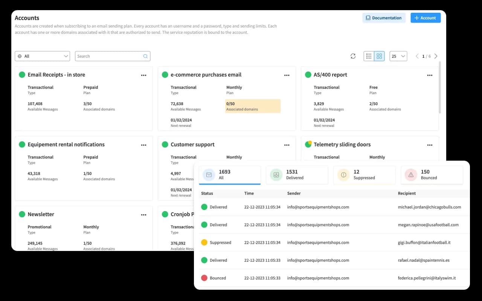Click the Bounced alert triangle icon
This screenshot has width=482, height=301.
[411, 175]
